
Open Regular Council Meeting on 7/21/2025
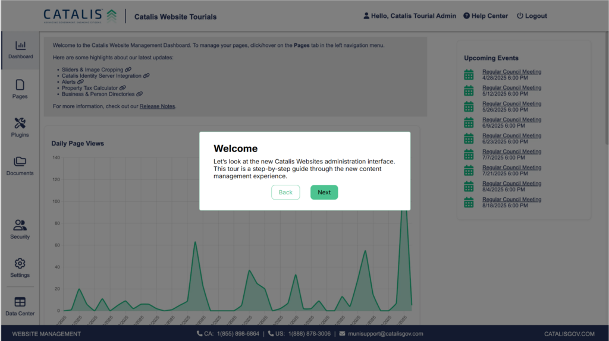(x=512, y=168)
